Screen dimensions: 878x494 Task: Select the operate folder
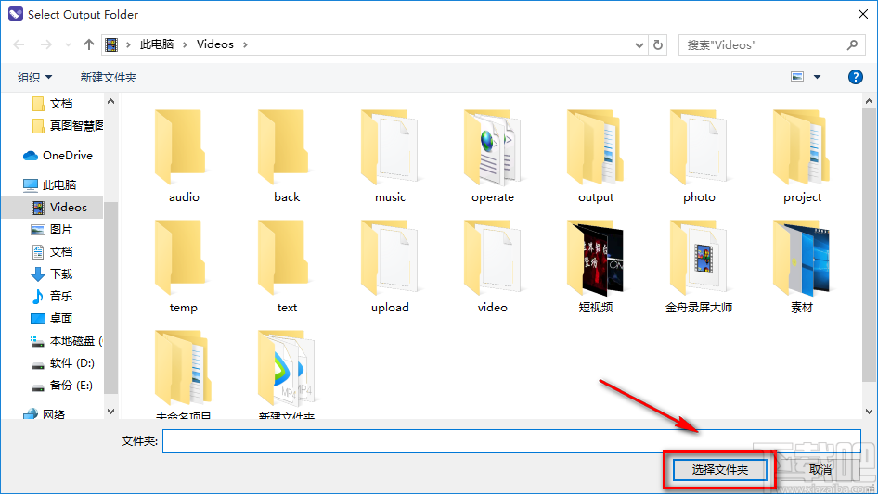tap(493, 157)
